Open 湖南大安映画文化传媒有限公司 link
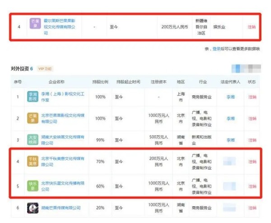The image size is (271, 223). click(x=63, y=140)
